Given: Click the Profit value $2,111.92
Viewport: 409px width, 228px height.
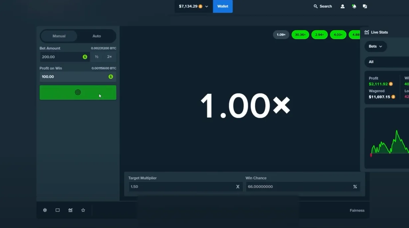Looking at the screenshot, I should (378, 84).
